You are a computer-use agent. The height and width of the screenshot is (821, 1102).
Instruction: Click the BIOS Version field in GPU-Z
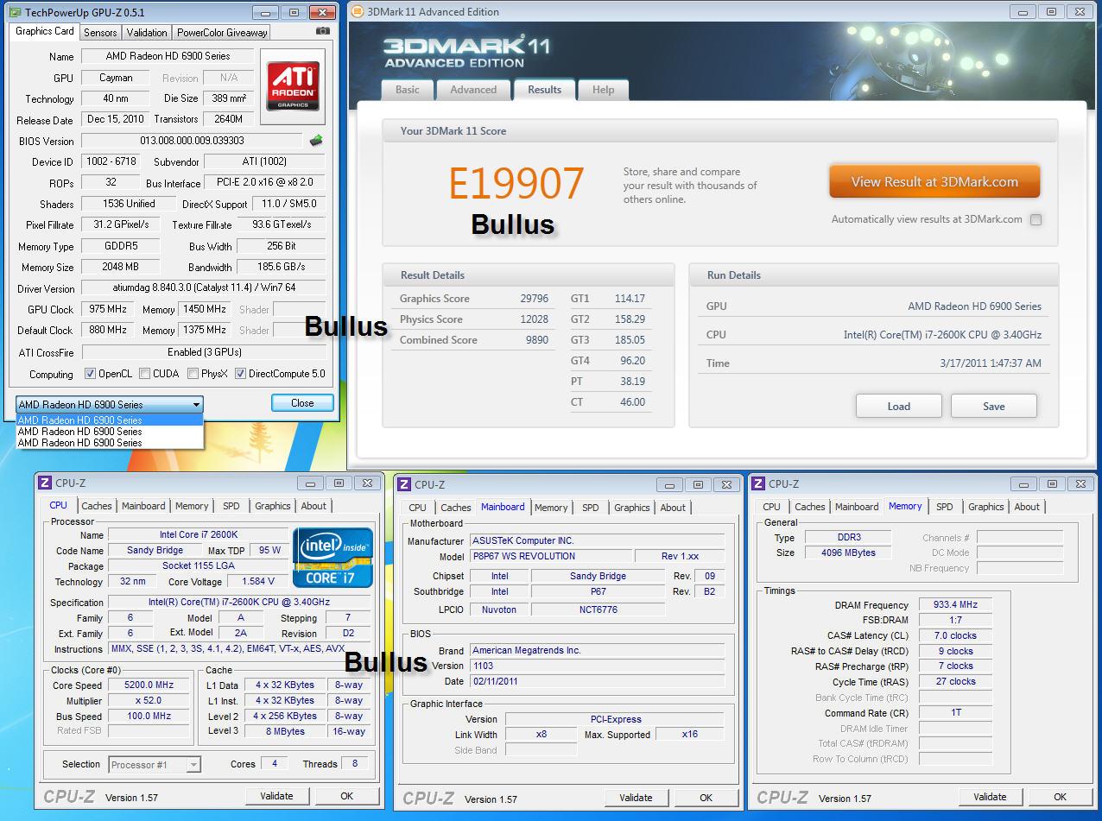tap(192, 141)
